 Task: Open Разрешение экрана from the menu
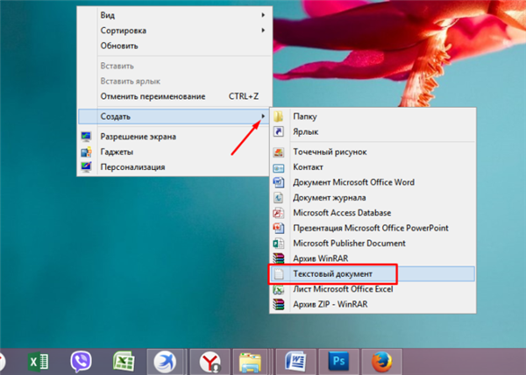[x=174, y=137]
